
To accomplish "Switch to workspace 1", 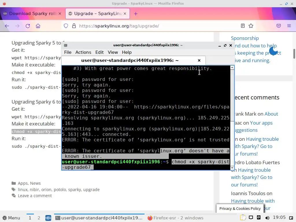I will click(30, 218).
